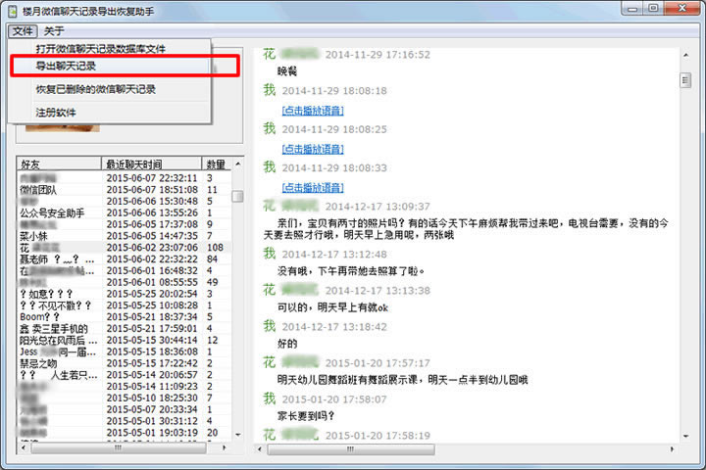This screenshot has height=470, width=706.
Task: Select contact row with 108 messages
Action: 125,248
